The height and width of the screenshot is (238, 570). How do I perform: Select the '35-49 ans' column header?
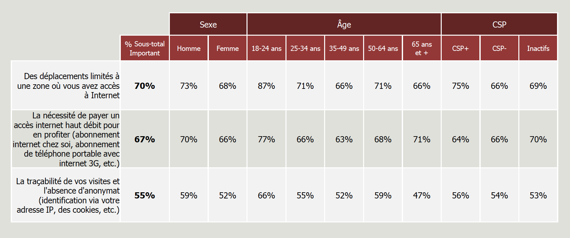pos(344,48)
